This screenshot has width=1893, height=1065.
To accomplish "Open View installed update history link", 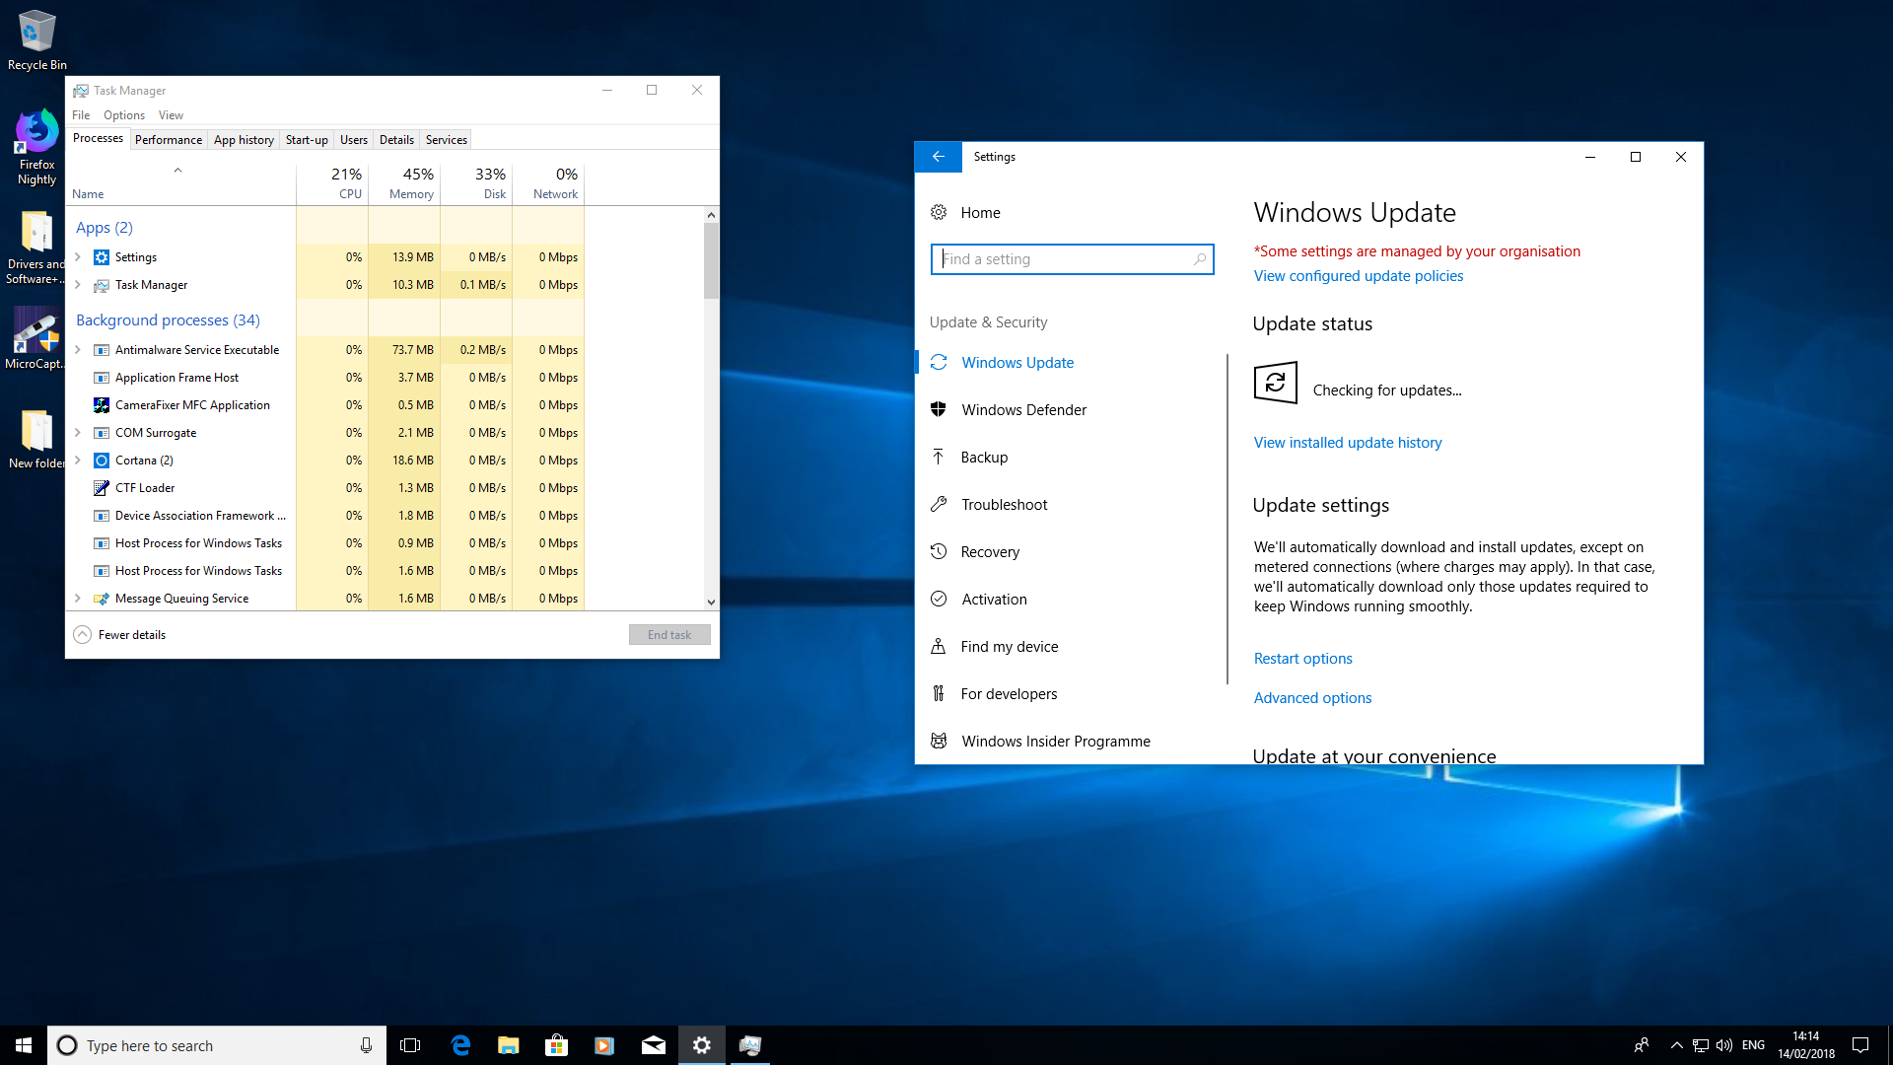I will click(x=1347, y=443).
